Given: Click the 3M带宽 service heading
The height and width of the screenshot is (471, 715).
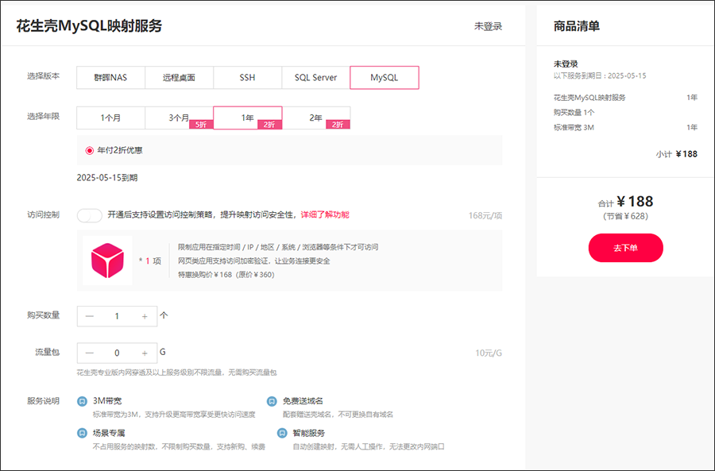Looking at the screenshot, I should [x=107, y=401].
